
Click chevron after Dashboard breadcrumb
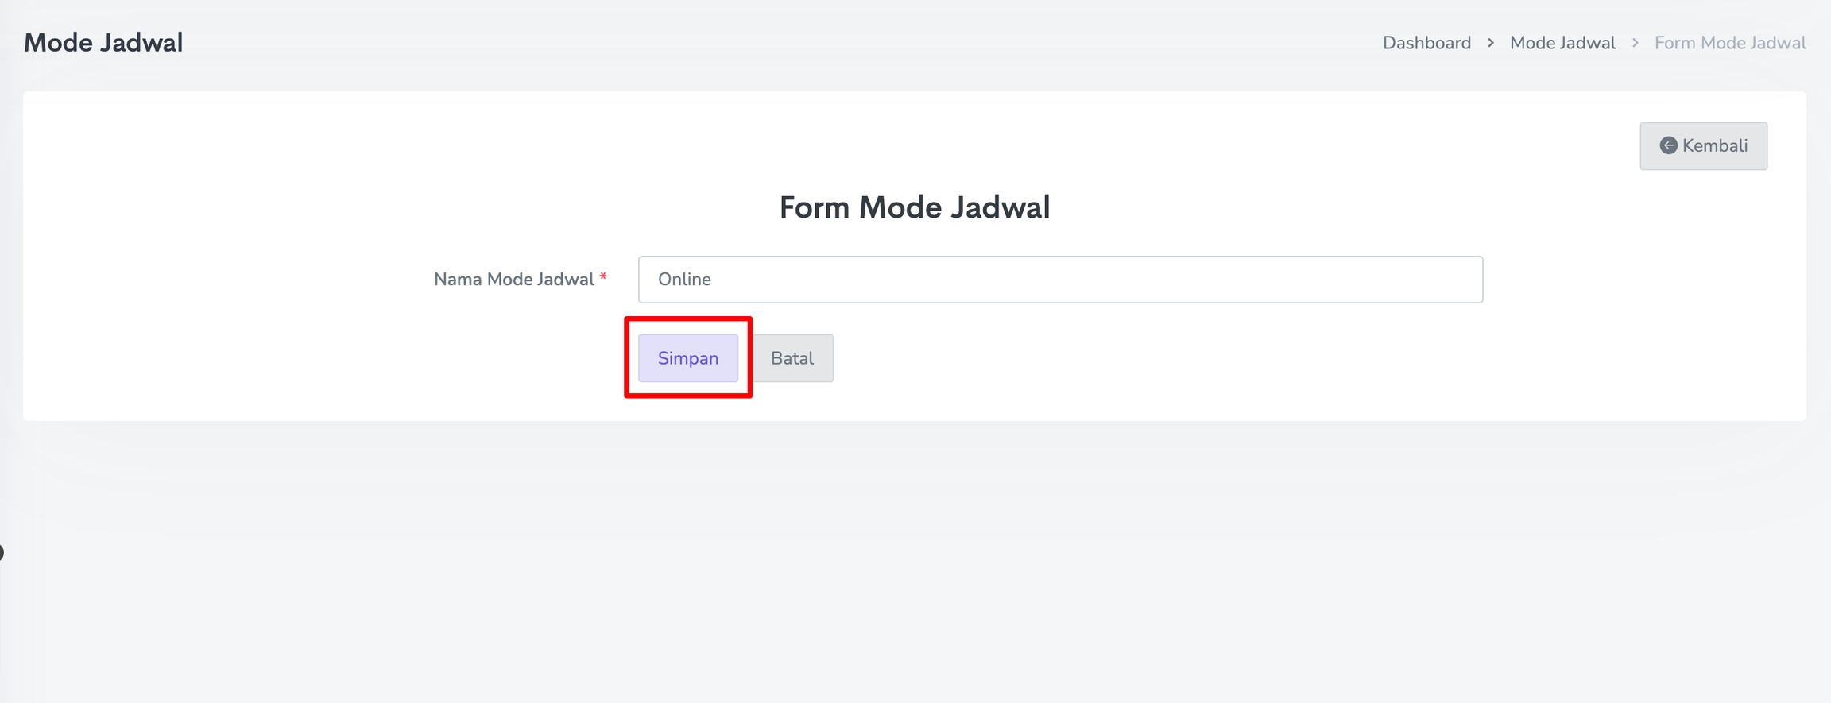coord(1491,43)
